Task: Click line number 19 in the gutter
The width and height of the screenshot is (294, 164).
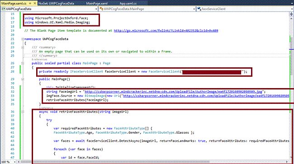Action: tap(12, 31)
